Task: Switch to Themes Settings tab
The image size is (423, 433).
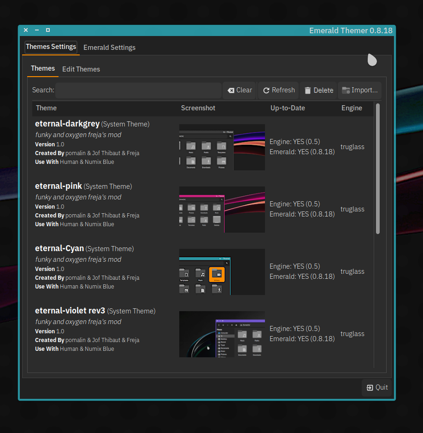Action: [x=51, y=47]
